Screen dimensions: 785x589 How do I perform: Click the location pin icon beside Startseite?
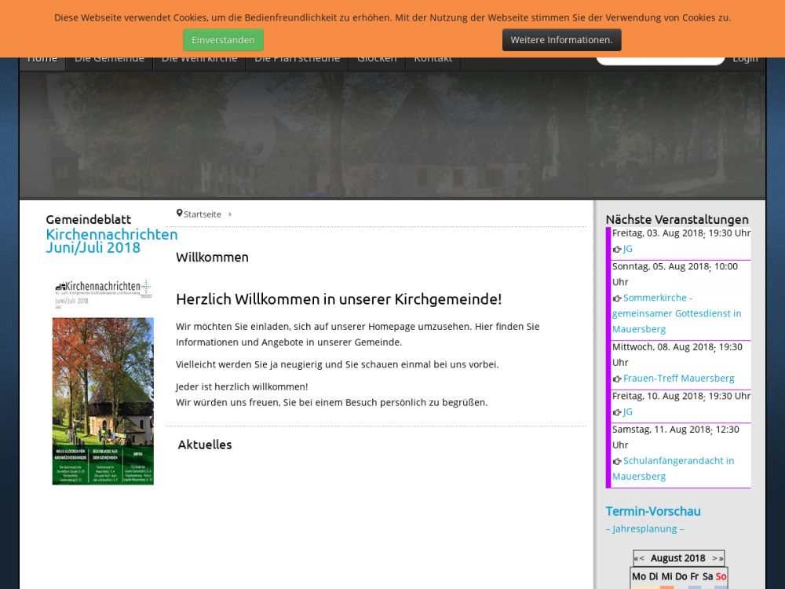tap(179, 214)
